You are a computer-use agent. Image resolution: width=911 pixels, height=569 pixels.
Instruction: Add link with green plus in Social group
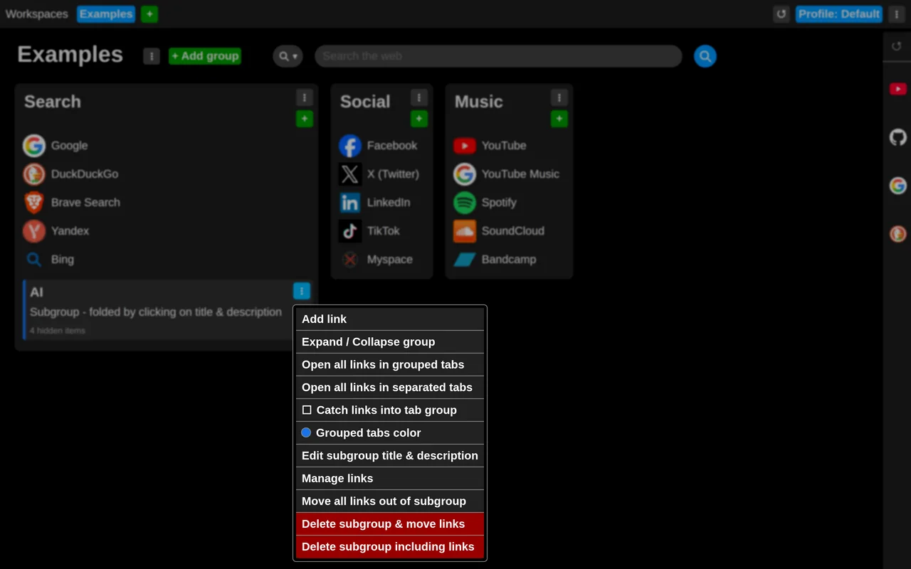pos(419,119)
